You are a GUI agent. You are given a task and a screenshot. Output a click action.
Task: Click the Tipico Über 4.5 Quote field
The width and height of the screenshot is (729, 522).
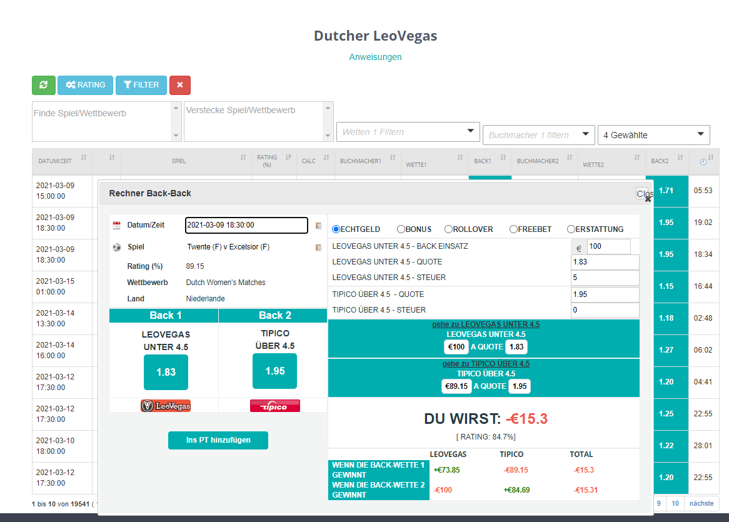pyautogui.click(x=605, y=294)
